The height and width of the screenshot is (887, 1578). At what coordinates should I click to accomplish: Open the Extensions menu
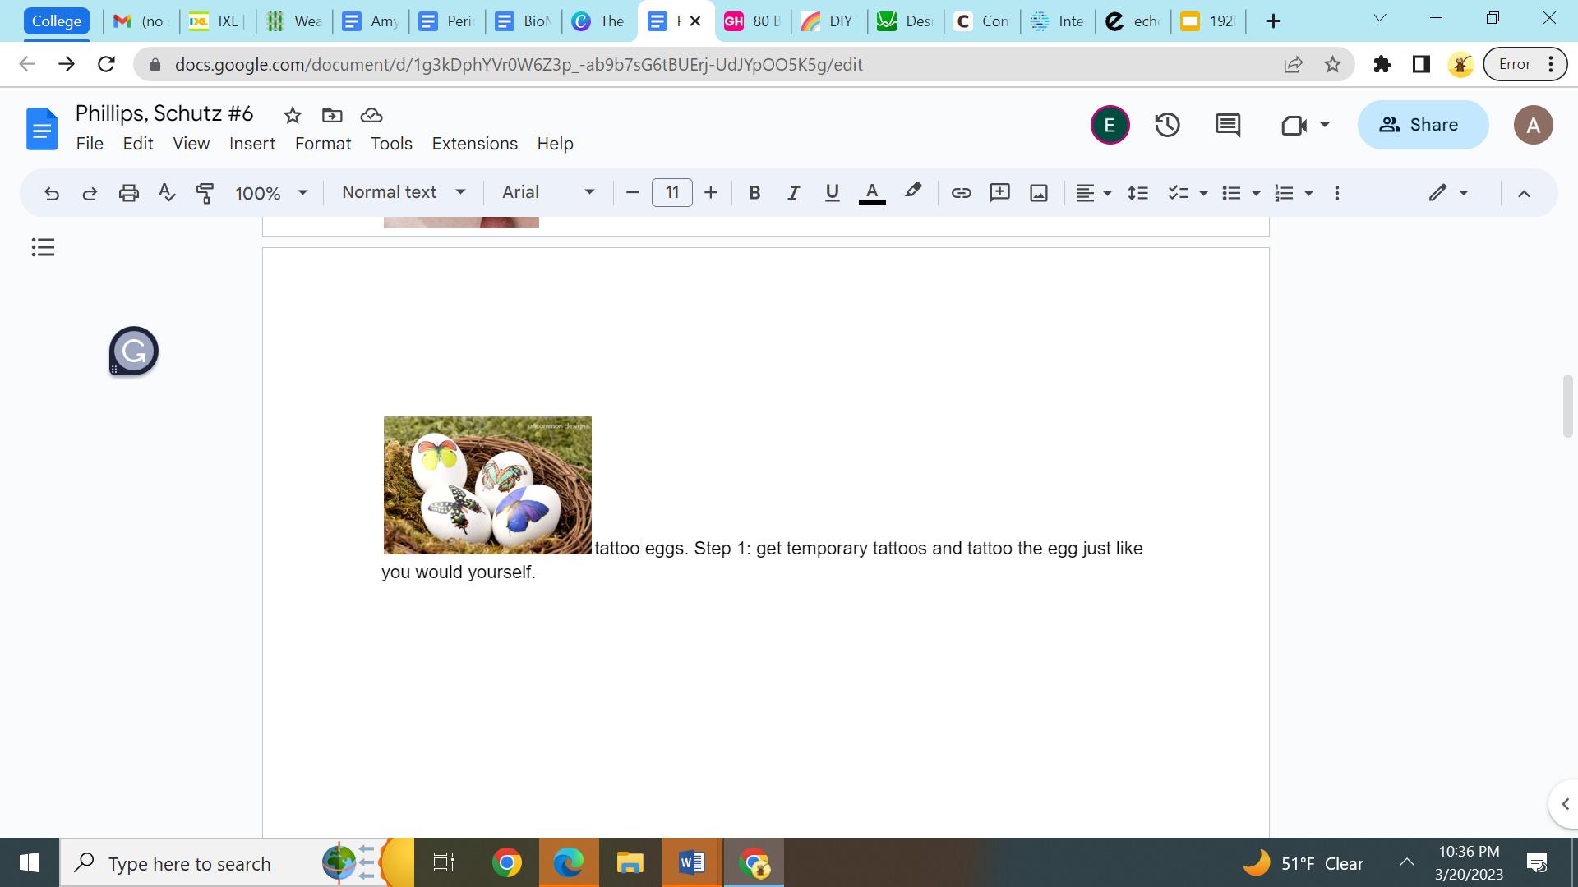(474, 144)
